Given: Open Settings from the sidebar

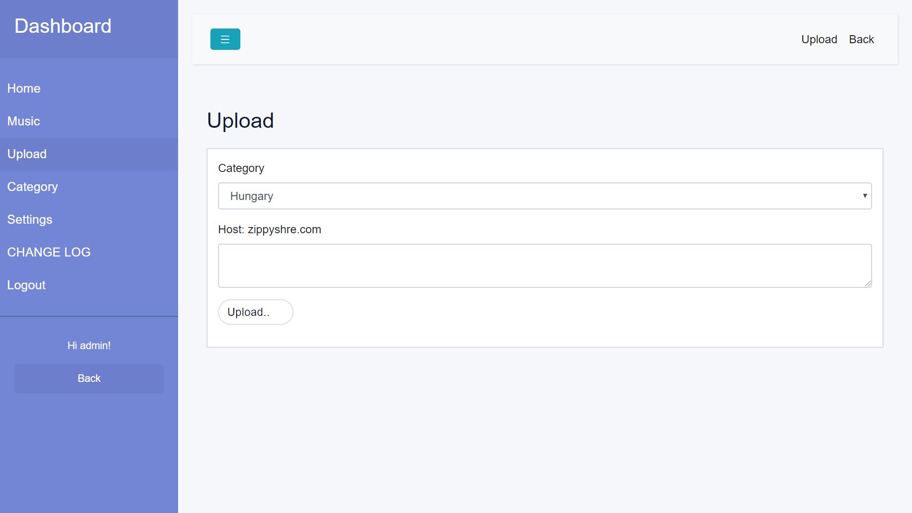Looking at the screenshot, I should pyautogui.click(x=30, y=219).
